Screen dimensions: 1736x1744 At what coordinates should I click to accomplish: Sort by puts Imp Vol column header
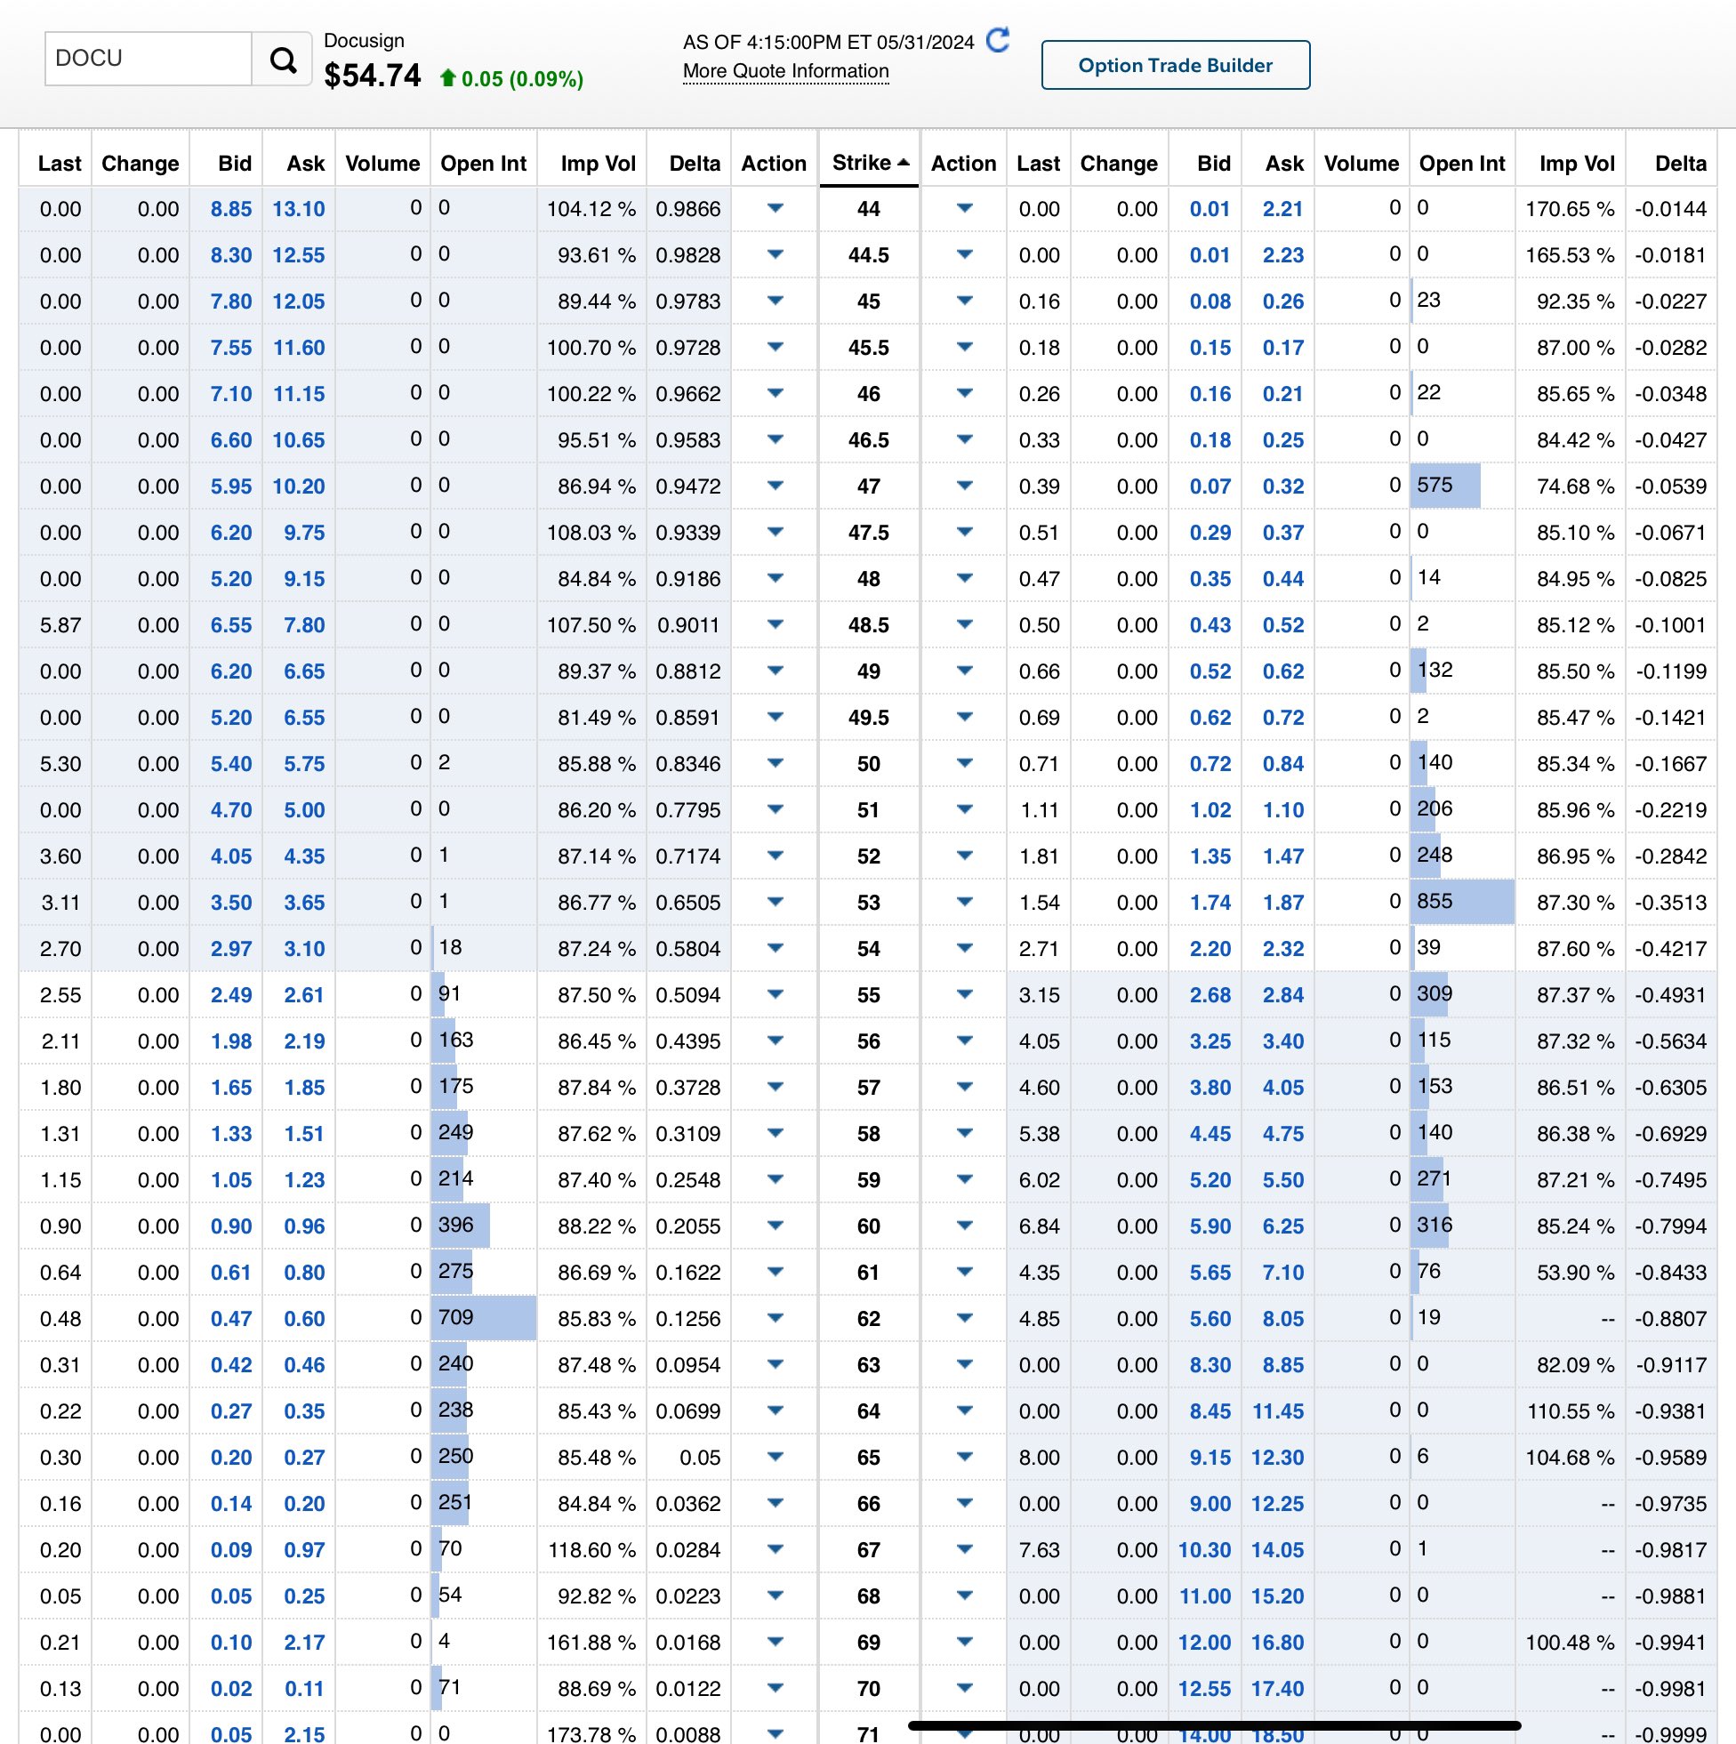pos(1576,164)
